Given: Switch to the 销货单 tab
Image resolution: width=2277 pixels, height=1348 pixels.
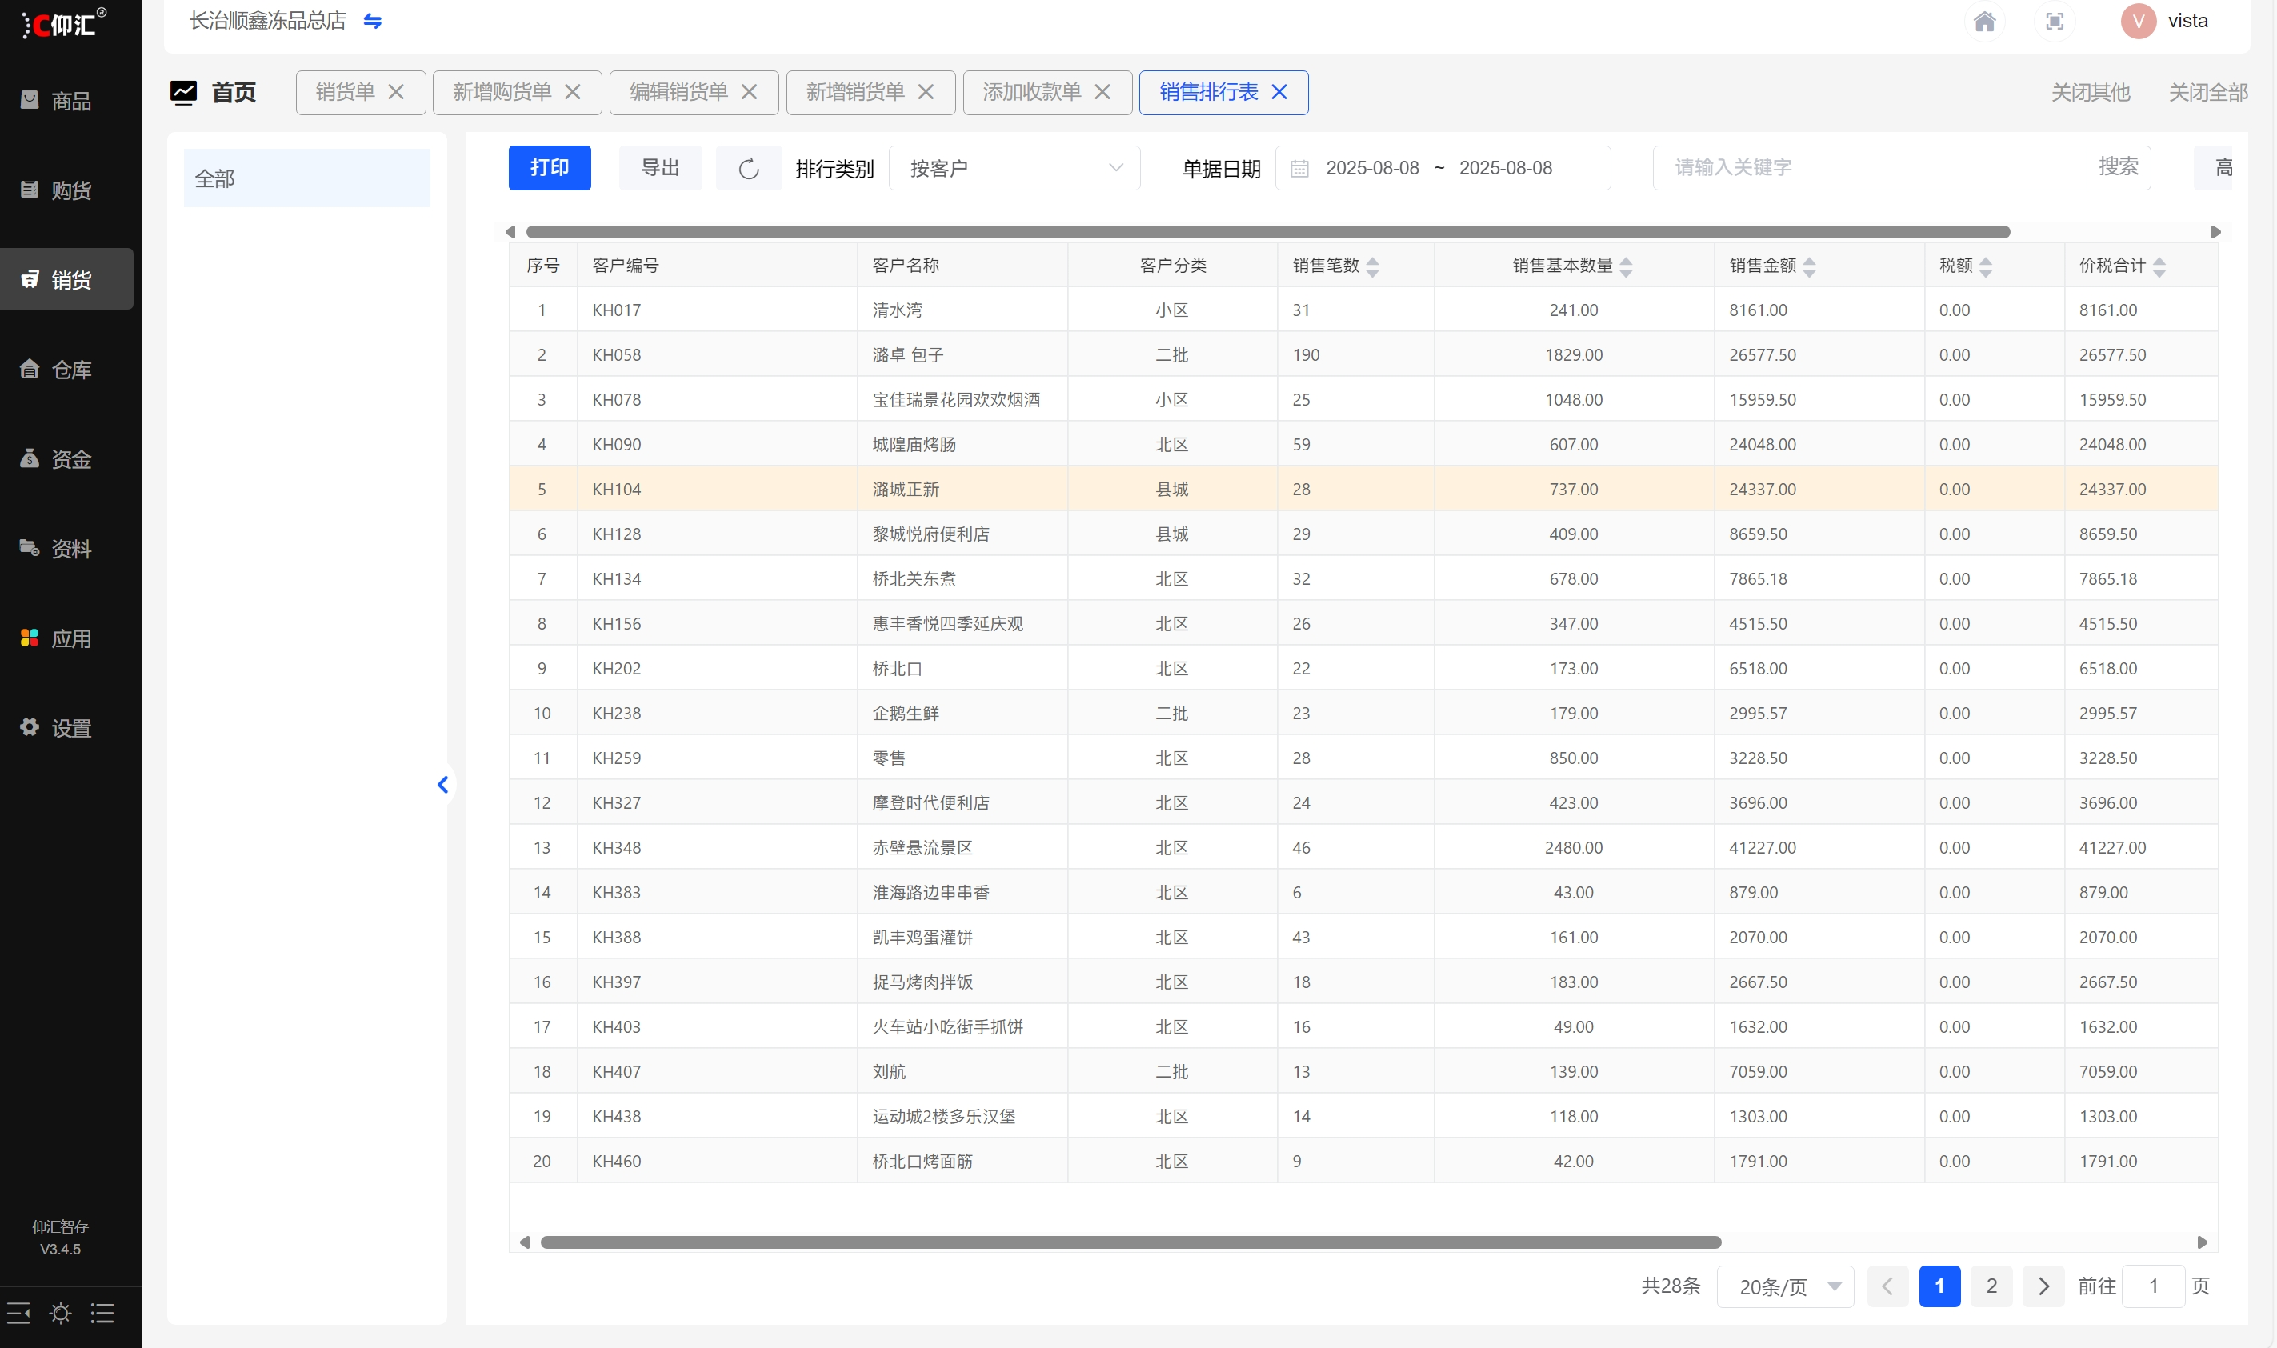Looking at the screenshot, I should coord(345,92).
